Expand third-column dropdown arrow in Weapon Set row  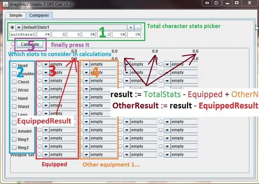pyautogui.click(x=127, y=155)
